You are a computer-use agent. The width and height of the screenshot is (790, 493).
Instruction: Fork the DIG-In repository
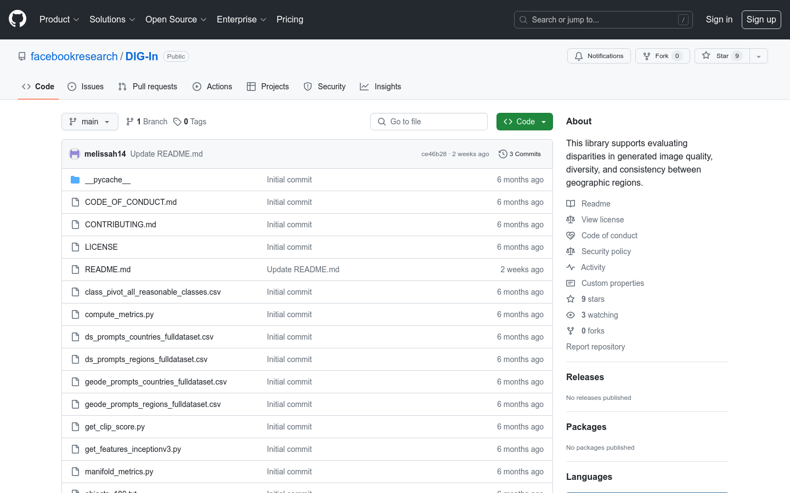click(x=656, y=56)
